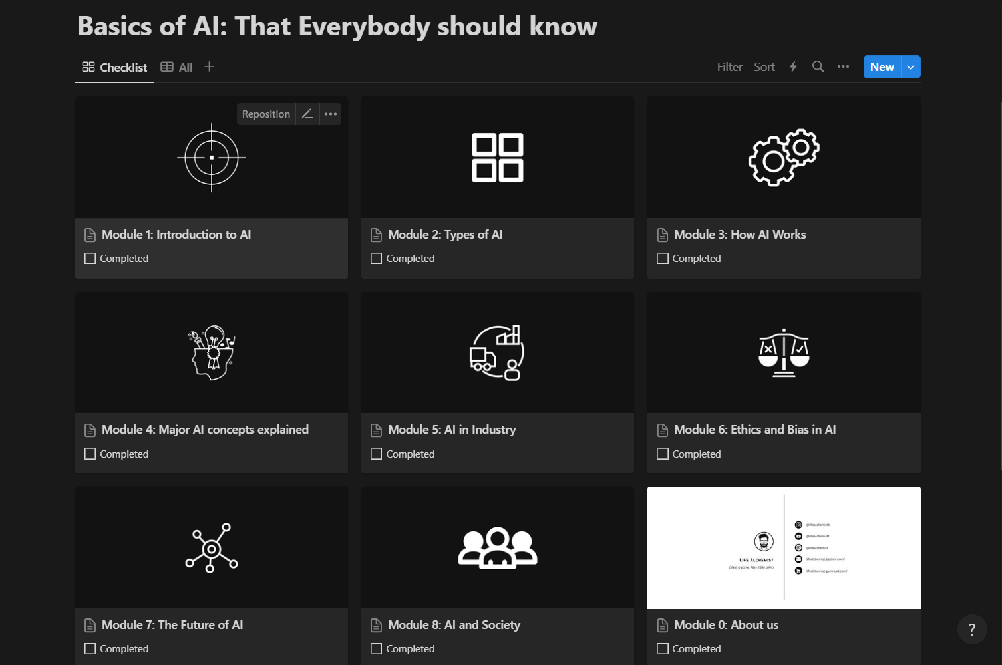
Task: Open Module 8: AI and Society
Action: click(454, 625)
